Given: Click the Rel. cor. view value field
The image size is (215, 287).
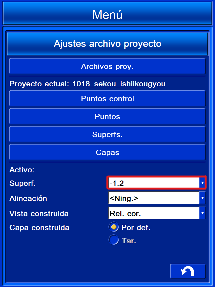Looking at the screenshot, I should point(154,213).
